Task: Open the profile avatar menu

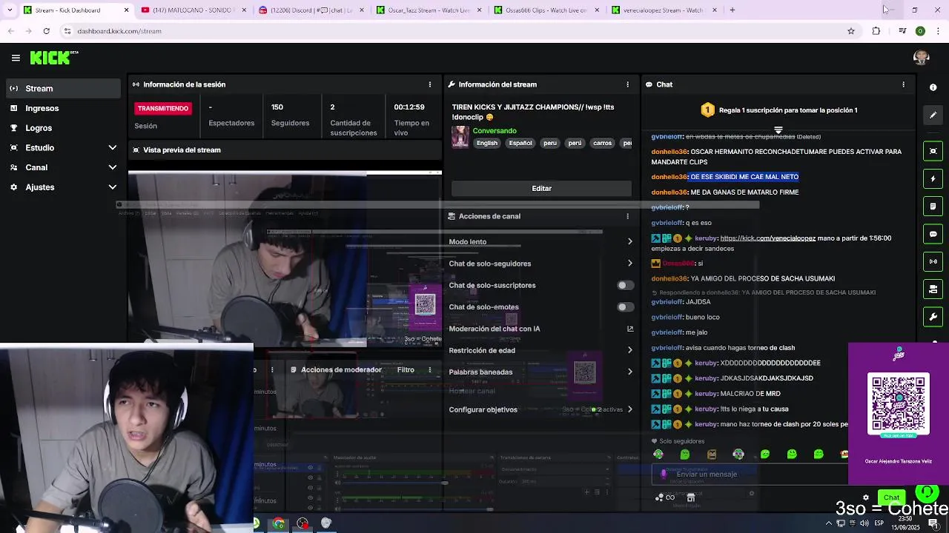Action: point(921,58)
